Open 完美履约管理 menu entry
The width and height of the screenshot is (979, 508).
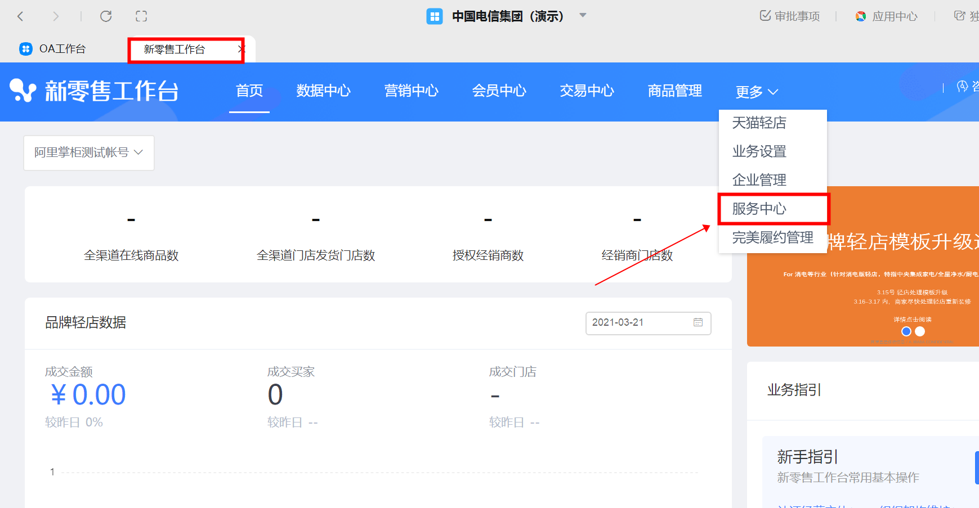click(772, 237)
